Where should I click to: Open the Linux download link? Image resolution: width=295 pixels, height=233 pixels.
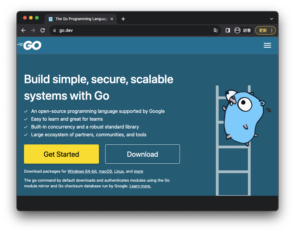pos(119,171)
